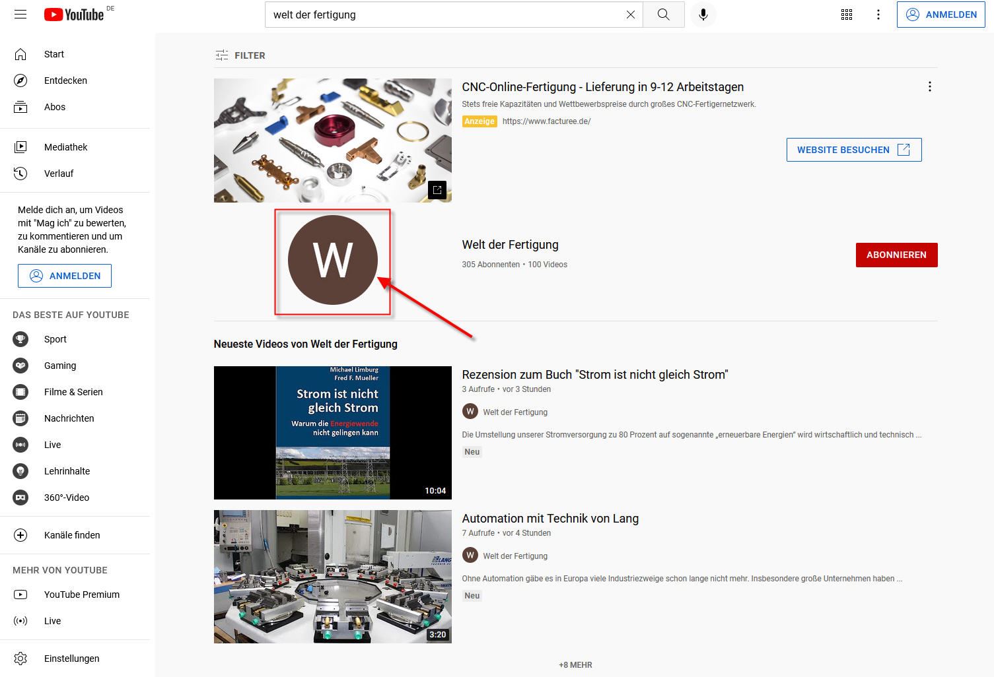
Task: Open the YouTube apps grid
Action: pos(847,15)
